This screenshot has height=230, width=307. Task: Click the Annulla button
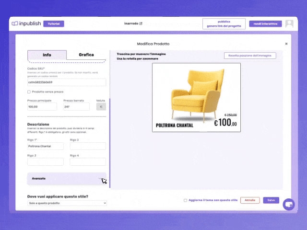tap(250, 200)
